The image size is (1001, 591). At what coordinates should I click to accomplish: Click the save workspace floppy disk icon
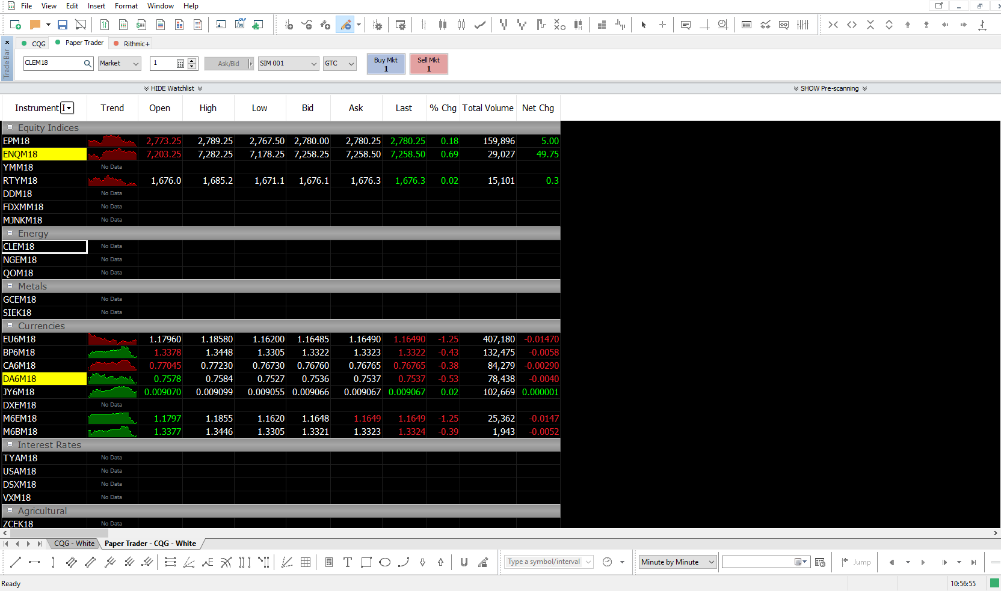pyautogui.click(x=63, y=25)
